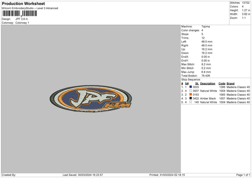This screenshot has height=178, width=252.
Task: Click the navy blue swatch for stop 1
Action: click(x=191, y=87)
